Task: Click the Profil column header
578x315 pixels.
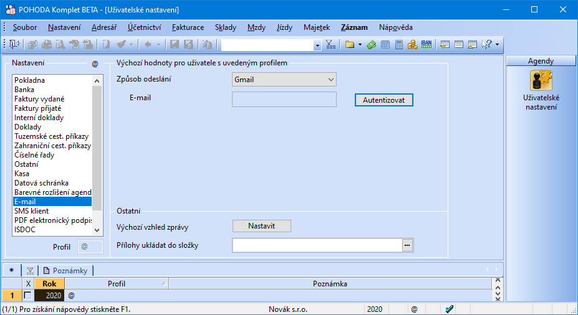Action: click(x=117, y=283)
